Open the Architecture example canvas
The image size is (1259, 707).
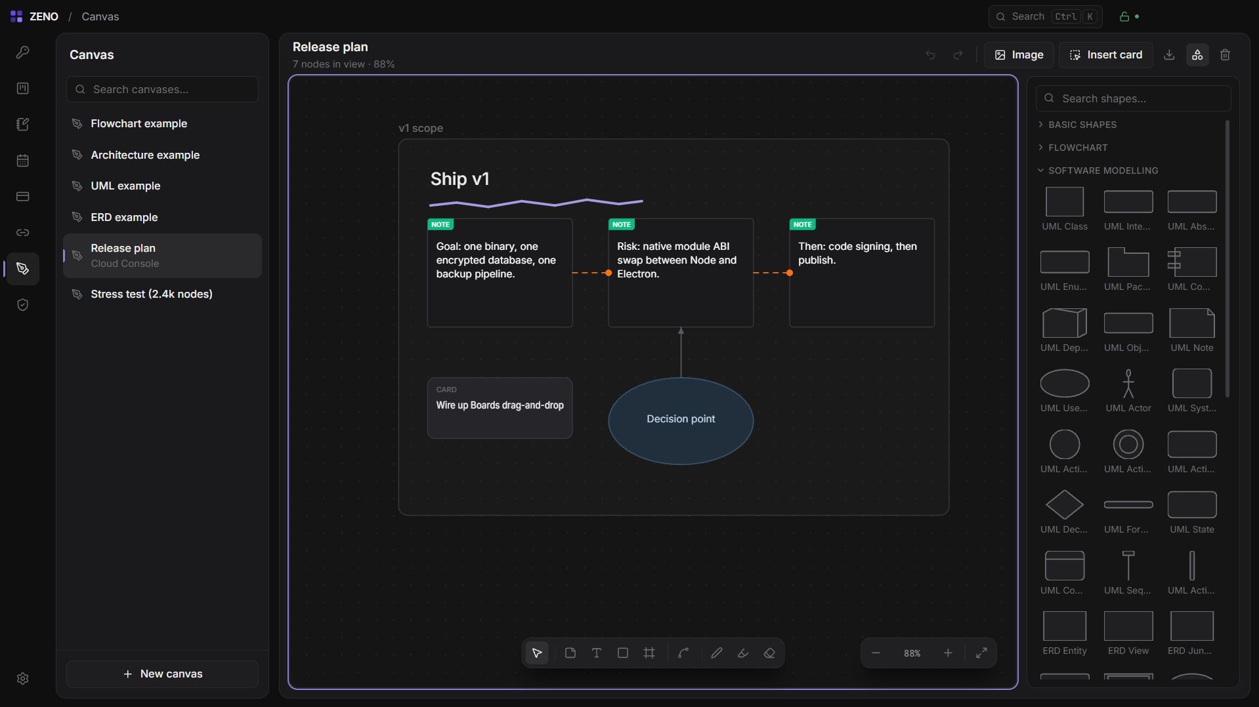pos(162,155)
